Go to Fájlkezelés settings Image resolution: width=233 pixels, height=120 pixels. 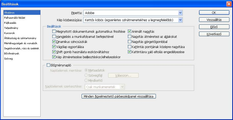[22, 23]
